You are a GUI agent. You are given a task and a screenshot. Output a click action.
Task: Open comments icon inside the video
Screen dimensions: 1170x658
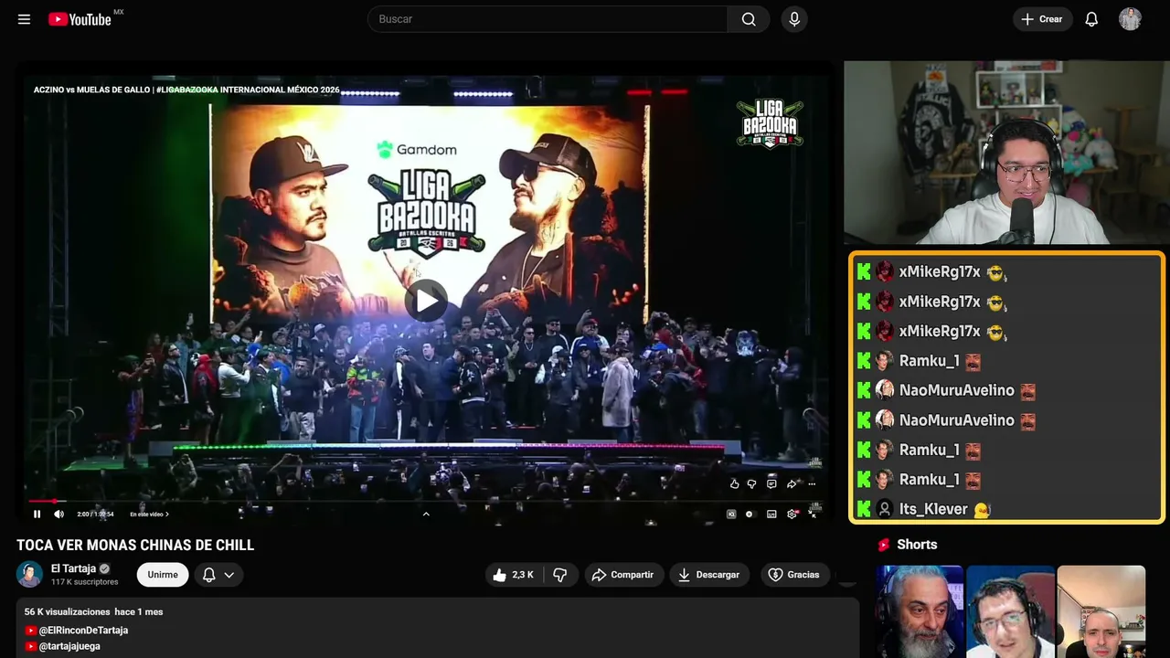coord(771,483)
